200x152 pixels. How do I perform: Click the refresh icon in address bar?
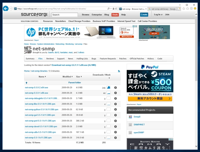pos(116,9)
